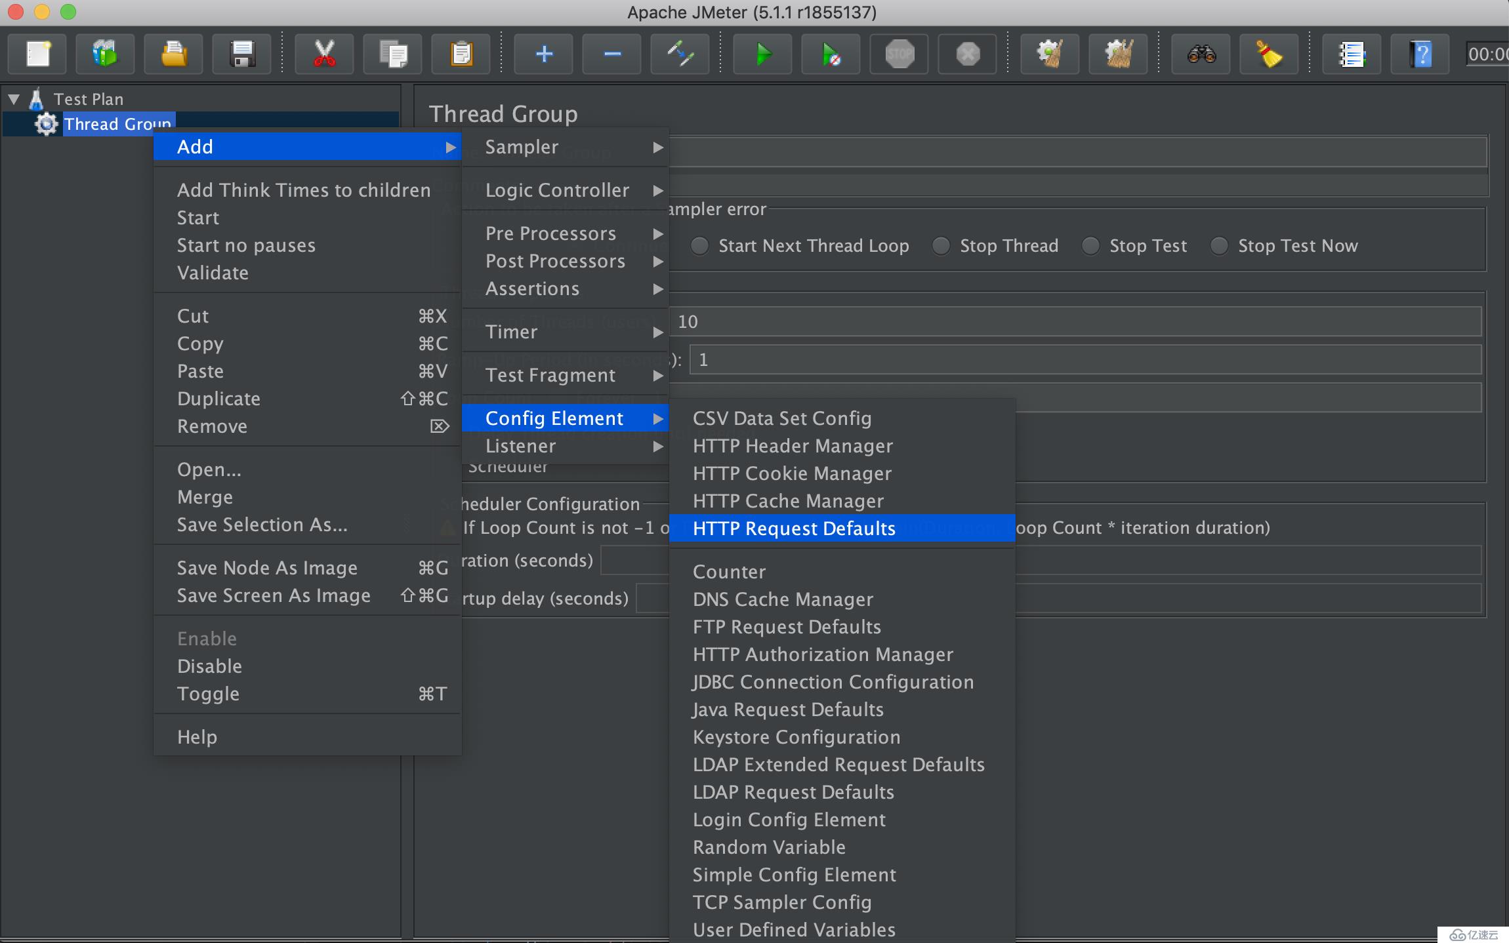Select the Stop Thread radio button
Viewport: 1509px width, 943px height.
click(x=941, y=246)
